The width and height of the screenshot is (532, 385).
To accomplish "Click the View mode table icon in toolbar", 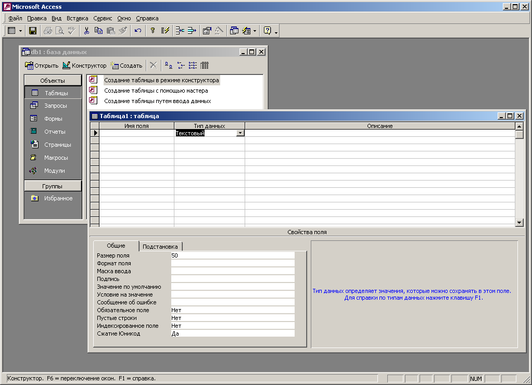I will pos(11,31).
